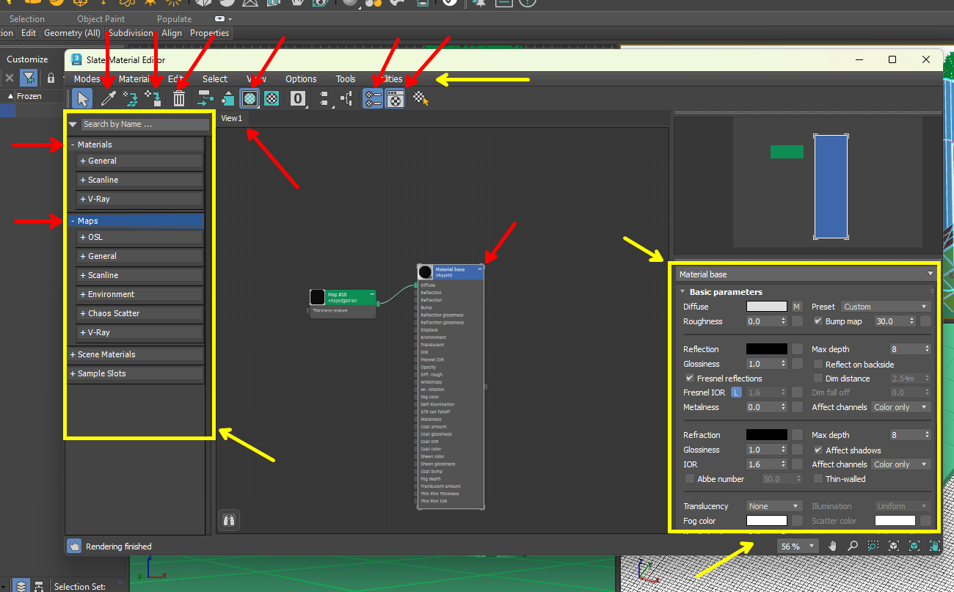Click the Delete Selected trash icon
This screenshot has width=954, height=592.
pos(179,98)
